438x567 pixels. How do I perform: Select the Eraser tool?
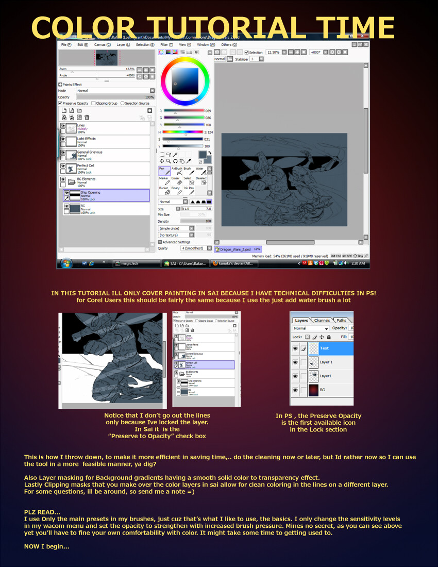[177, 181]
